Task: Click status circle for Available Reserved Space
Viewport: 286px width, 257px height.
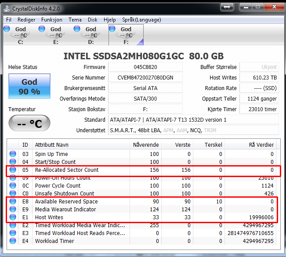Action: pyautogui.click(x=13, y=201)
